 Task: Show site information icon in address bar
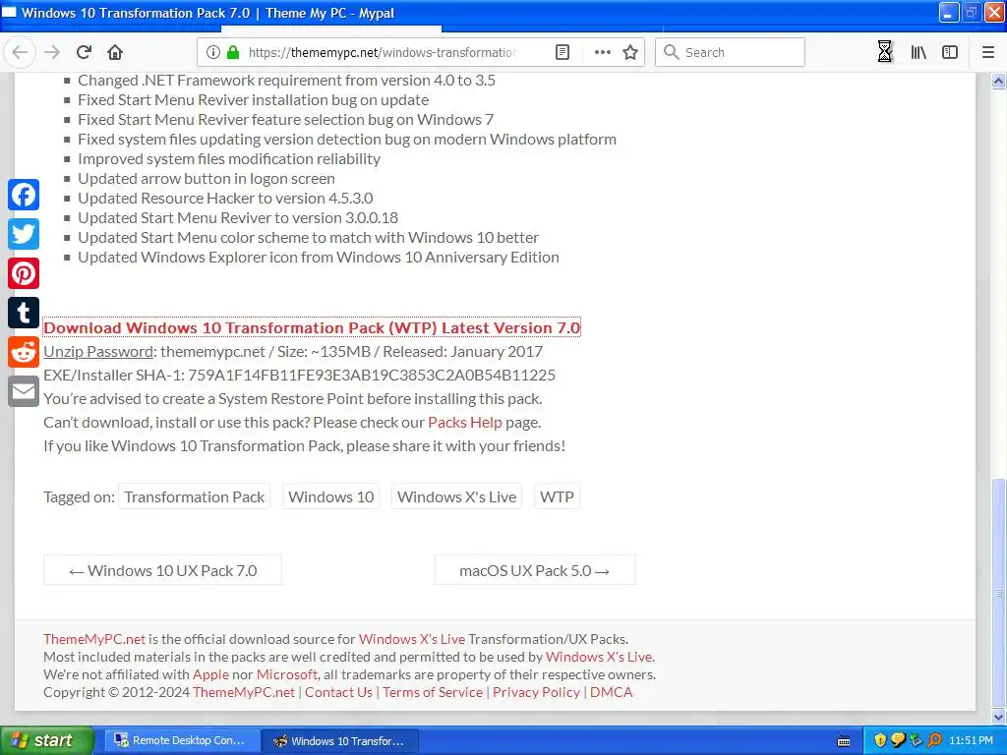pyautogui.click(x=212, y=53)
